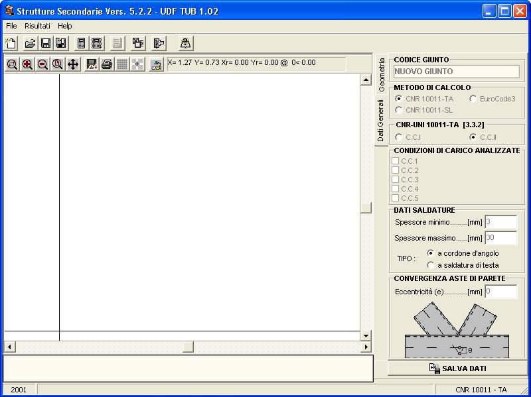
Task: Select the Zoom Out tool
Action: point(42,63)
